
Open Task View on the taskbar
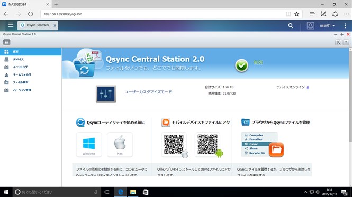(x=107, y=192)
